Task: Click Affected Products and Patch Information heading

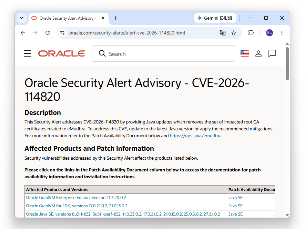Action: click(89, 148)
